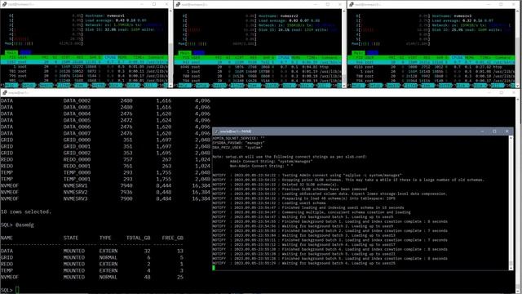Click F8 Nice+ in nvmesrv3 htop window
522x294 pixels.
(x=480, y=85)
